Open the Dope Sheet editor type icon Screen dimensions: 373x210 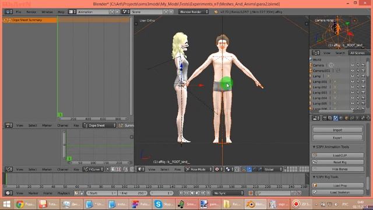9,125
